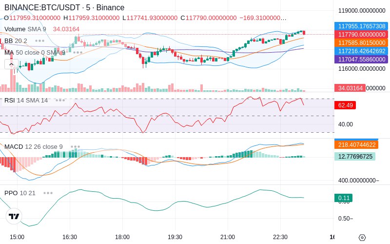Click the low price value L117741.93000000
Viewport: 390px width, 244px height.
[150, 18]
